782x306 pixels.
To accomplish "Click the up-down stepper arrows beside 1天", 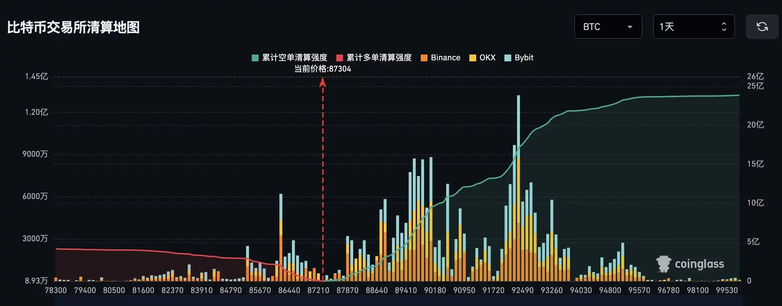I will [724, 27].
